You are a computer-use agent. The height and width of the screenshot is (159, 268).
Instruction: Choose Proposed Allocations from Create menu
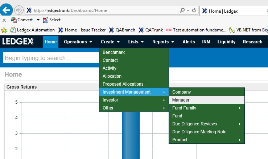134,84
